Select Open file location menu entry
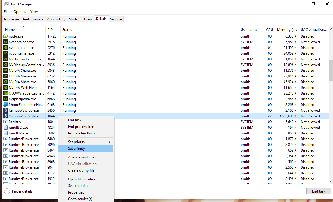 [86, 179]
